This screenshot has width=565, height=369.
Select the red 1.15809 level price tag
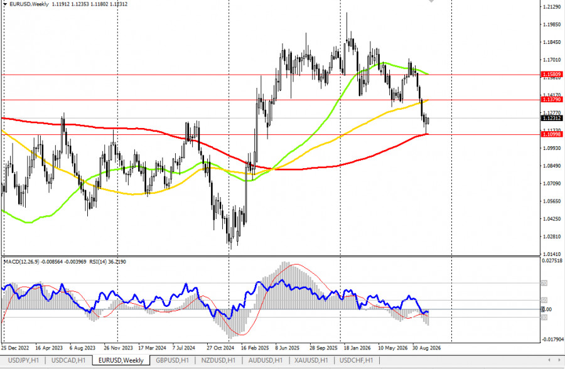[x=552, y=74]
